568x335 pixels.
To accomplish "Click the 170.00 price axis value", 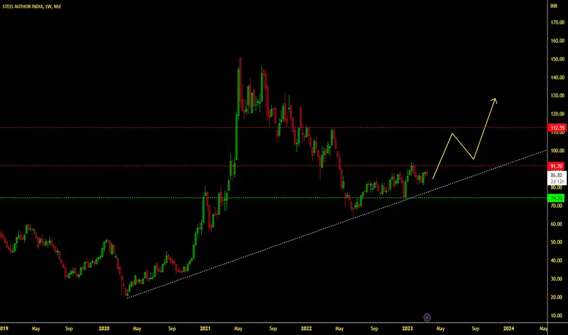I will (557, 23).
